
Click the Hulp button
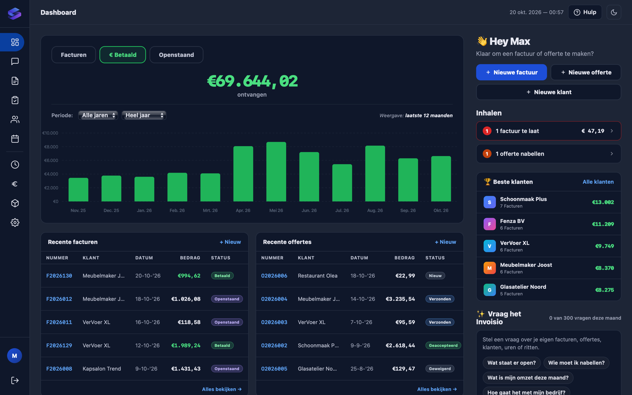(x=585, y=12)
